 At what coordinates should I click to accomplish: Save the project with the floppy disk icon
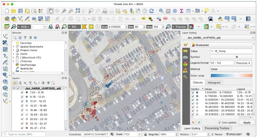pos(20,11)
